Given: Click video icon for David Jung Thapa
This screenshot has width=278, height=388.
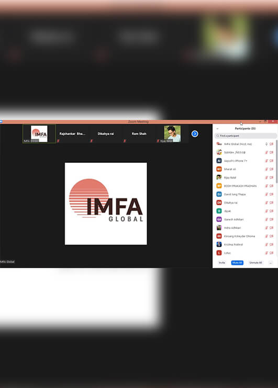Looking at the screenshot, I should click(x=271, y=194).
